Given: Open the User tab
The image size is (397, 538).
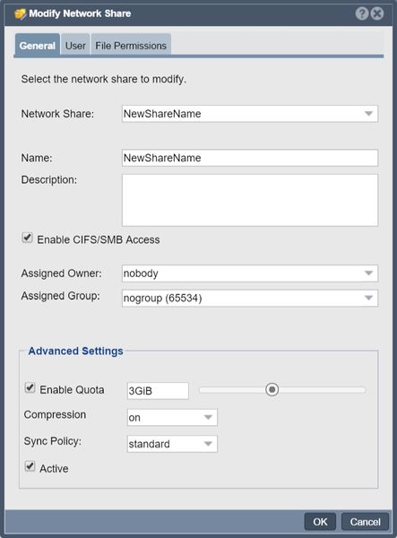Looking at the screenshot, I should pos(75,46).
